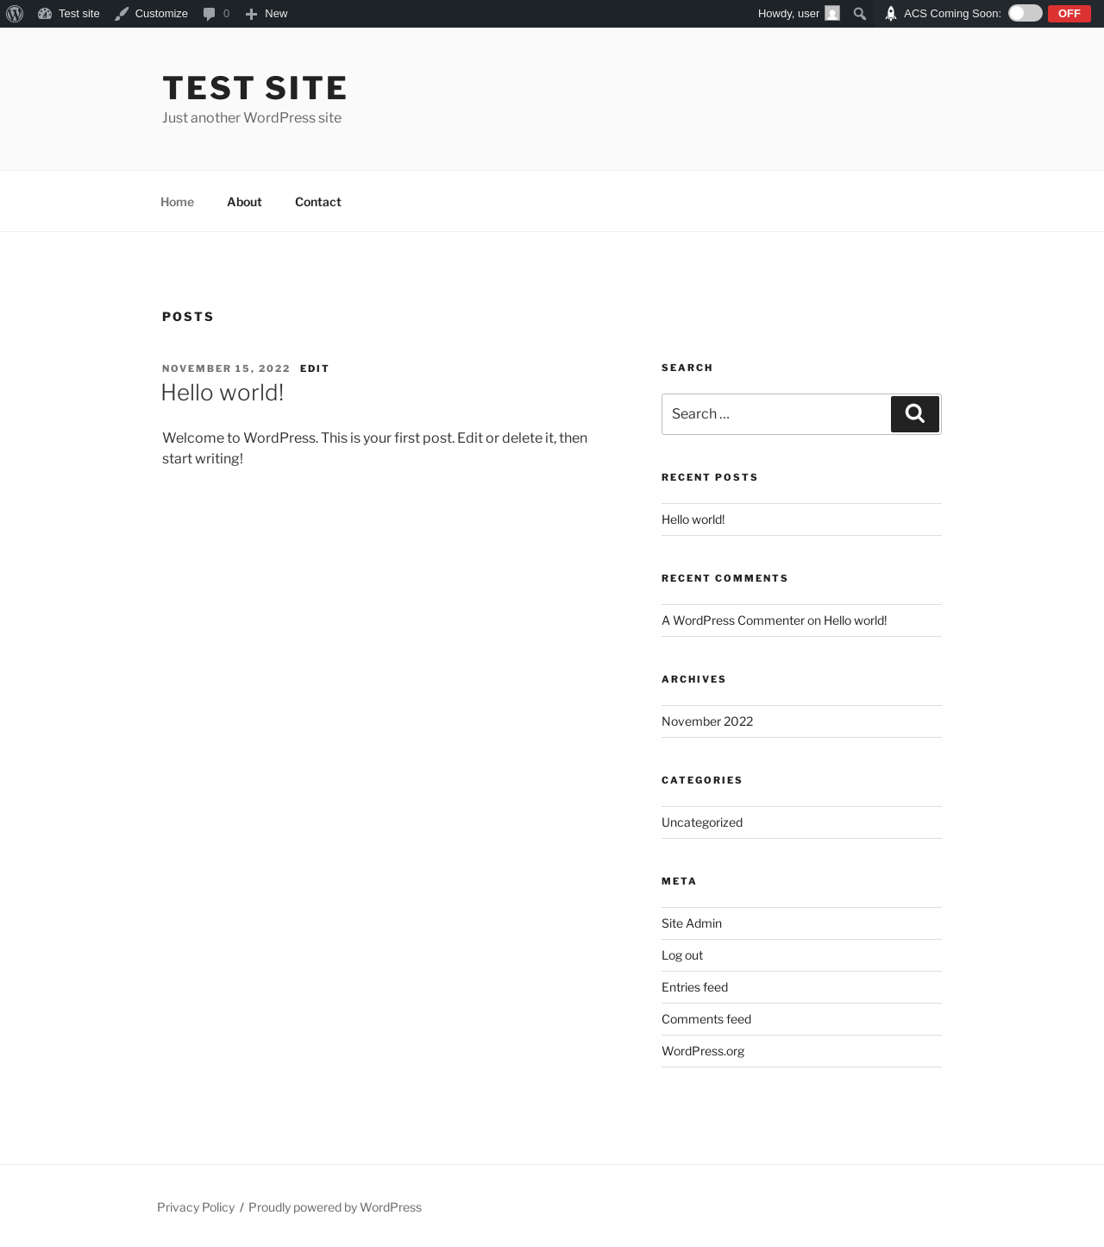This screenshot has height=1247, width=1104.
Task: Toggle the ACS Coming Soon switch
Action: 1025,13
